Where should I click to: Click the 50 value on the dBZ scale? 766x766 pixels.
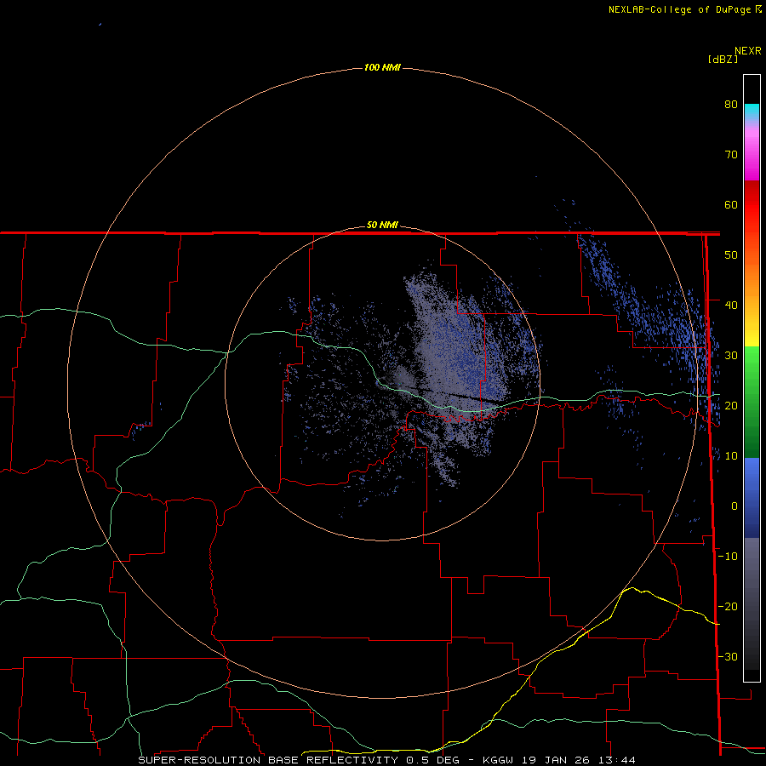(731, 255)
